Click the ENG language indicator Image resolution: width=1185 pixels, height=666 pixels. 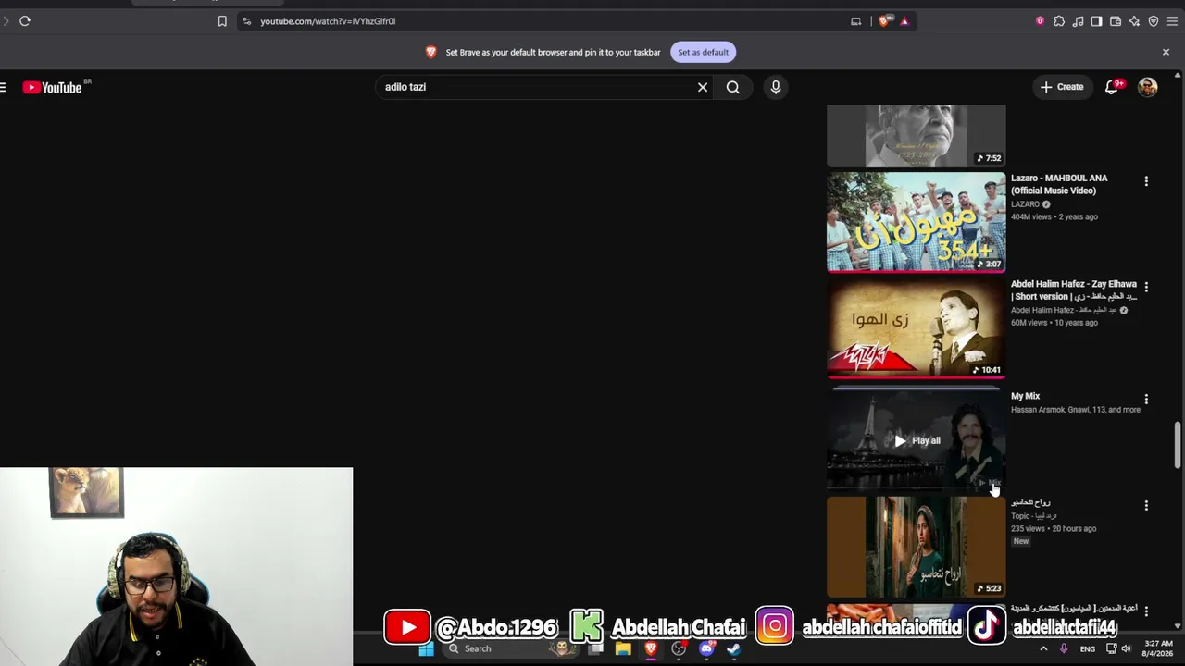1088,649
